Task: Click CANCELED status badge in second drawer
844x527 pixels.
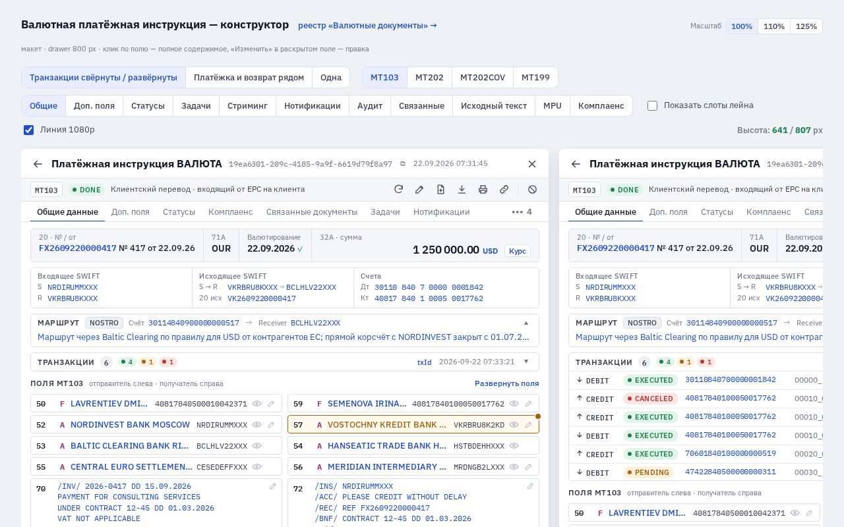Action: tap(651, 399)
